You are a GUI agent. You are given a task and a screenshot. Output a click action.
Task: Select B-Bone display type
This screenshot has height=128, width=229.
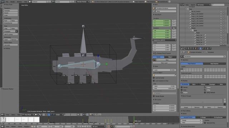point(203,84)
